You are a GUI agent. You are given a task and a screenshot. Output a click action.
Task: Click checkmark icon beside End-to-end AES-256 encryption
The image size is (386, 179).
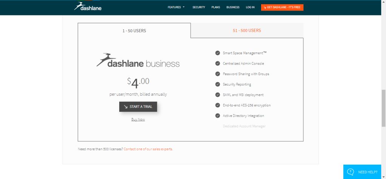[218, 105]
